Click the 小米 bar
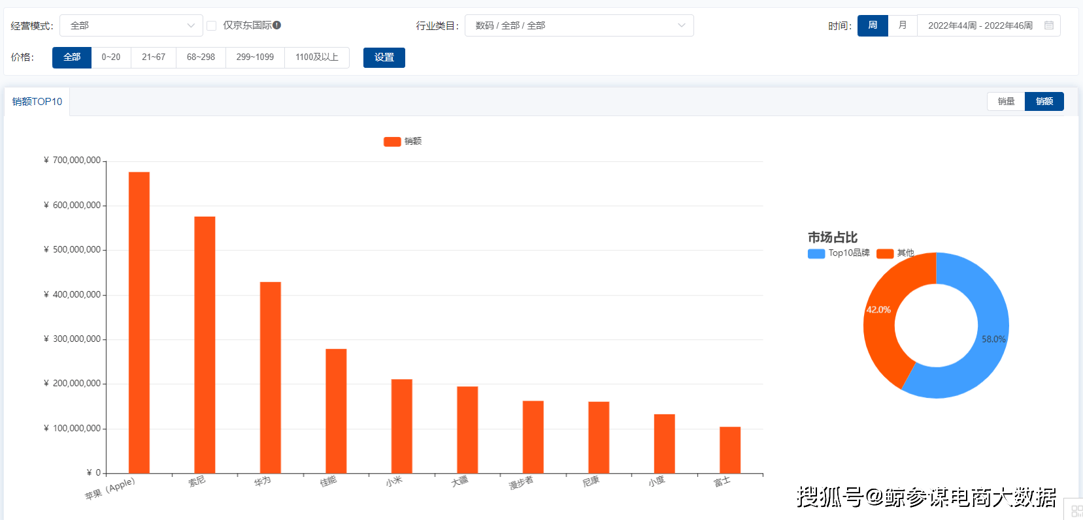The image size is (1083, 520). pyautogui.click(x=402, y=426)
